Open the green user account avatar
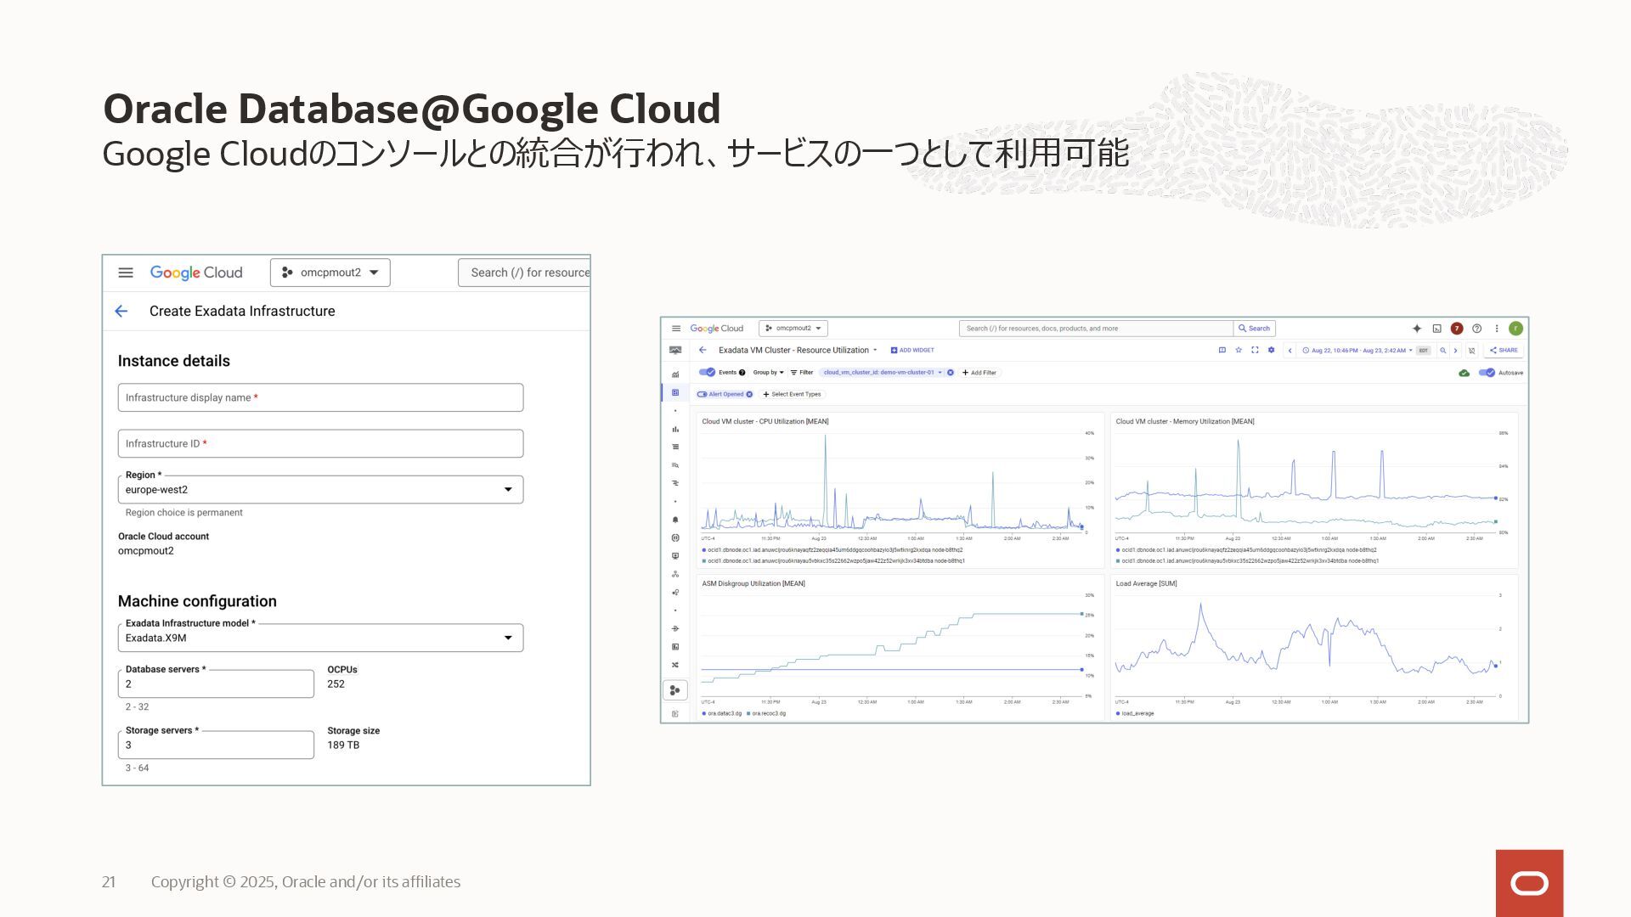This screenshot has height=917, width=1631. (1516, 329)
